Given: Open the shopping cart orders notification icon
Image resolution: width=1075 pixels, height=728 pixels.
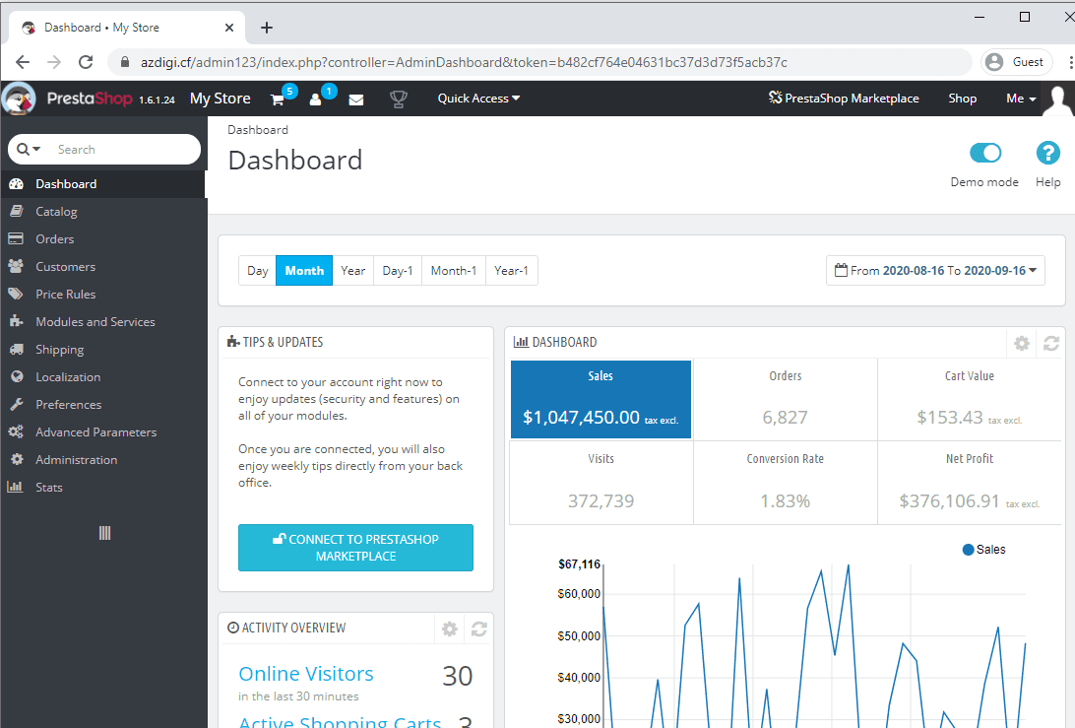Looking at the screenshot, I should 279,99.
